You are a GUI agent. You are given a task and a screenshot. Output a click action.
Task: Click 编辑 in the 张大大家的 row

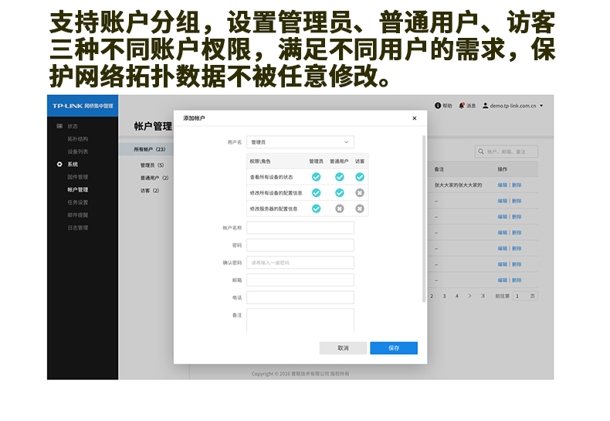[x=502, y=185]
